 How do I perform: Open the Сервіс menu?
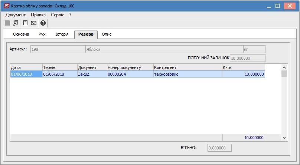(x=58, y=15)
